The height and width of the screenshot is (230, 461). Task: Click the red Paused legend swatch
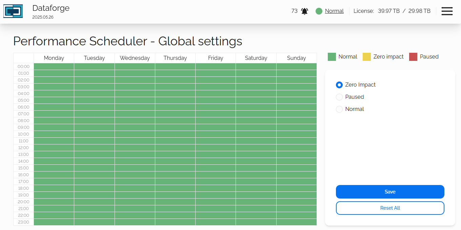413,57
